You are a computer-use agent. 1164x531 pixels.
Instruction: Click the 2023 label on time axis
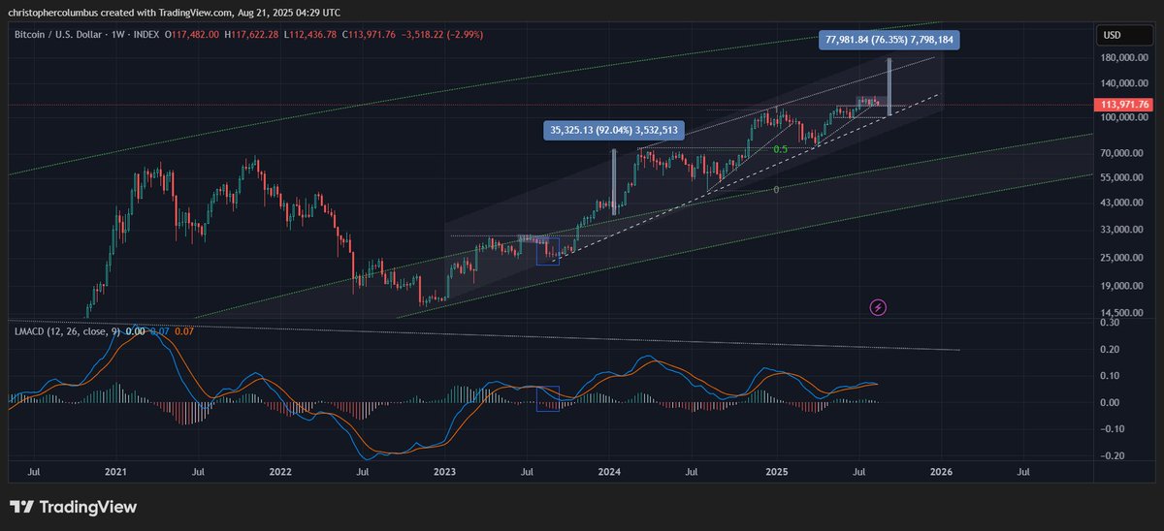[445, 472]
